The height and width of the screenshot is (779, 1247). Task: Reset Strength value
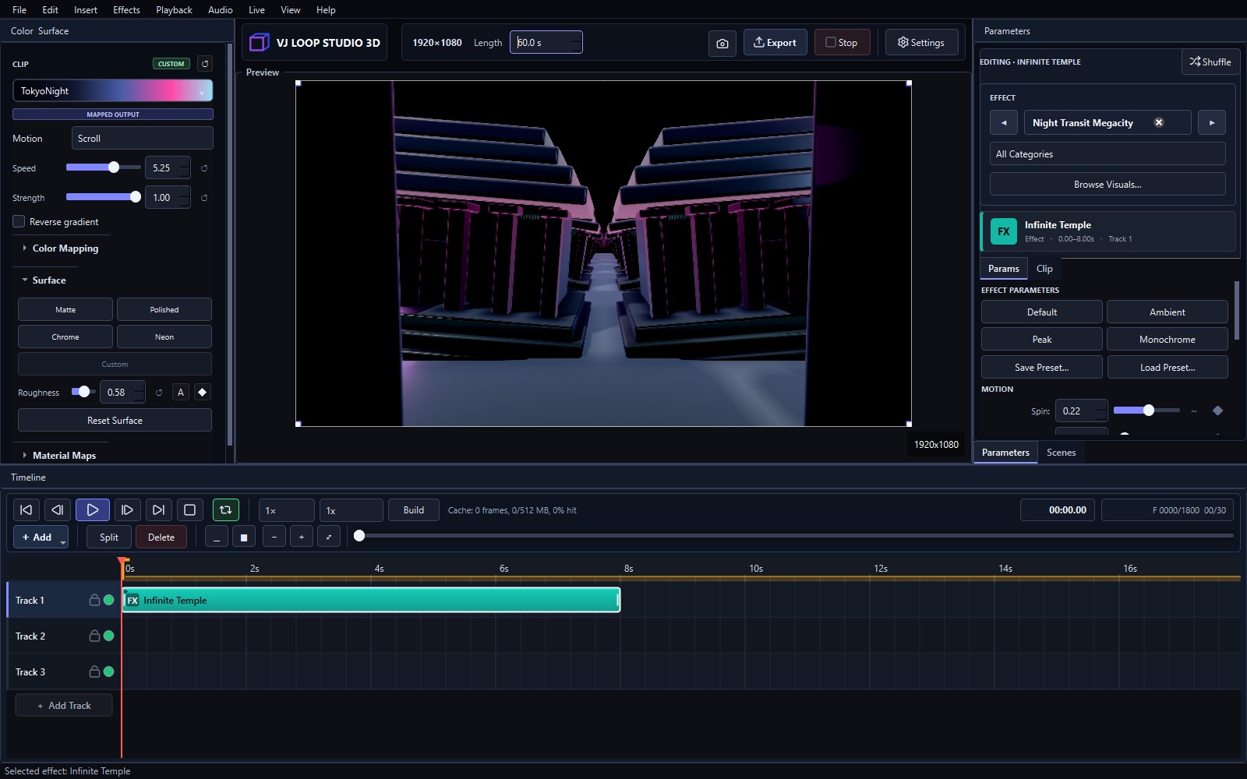[204, 198]
